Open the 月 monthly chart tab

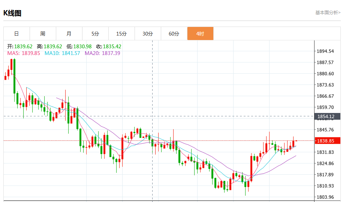coord(69,34)
